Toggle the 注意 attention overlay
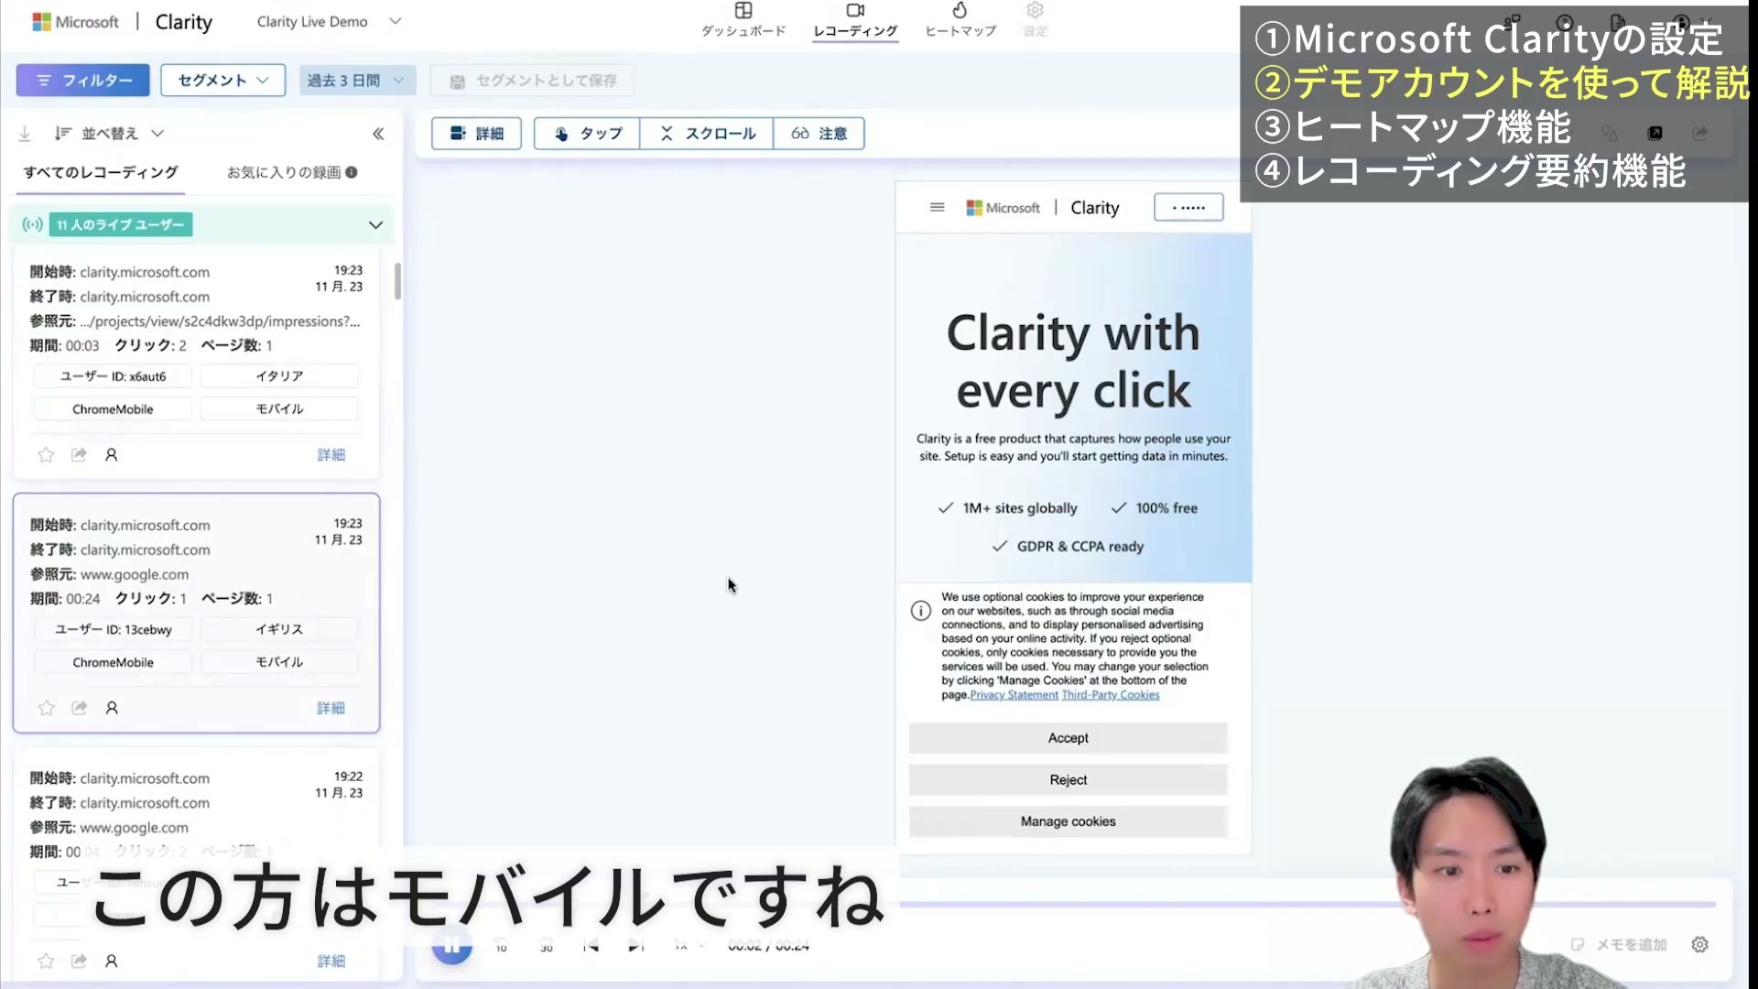 pyautogui.click(x=819, y=134)
